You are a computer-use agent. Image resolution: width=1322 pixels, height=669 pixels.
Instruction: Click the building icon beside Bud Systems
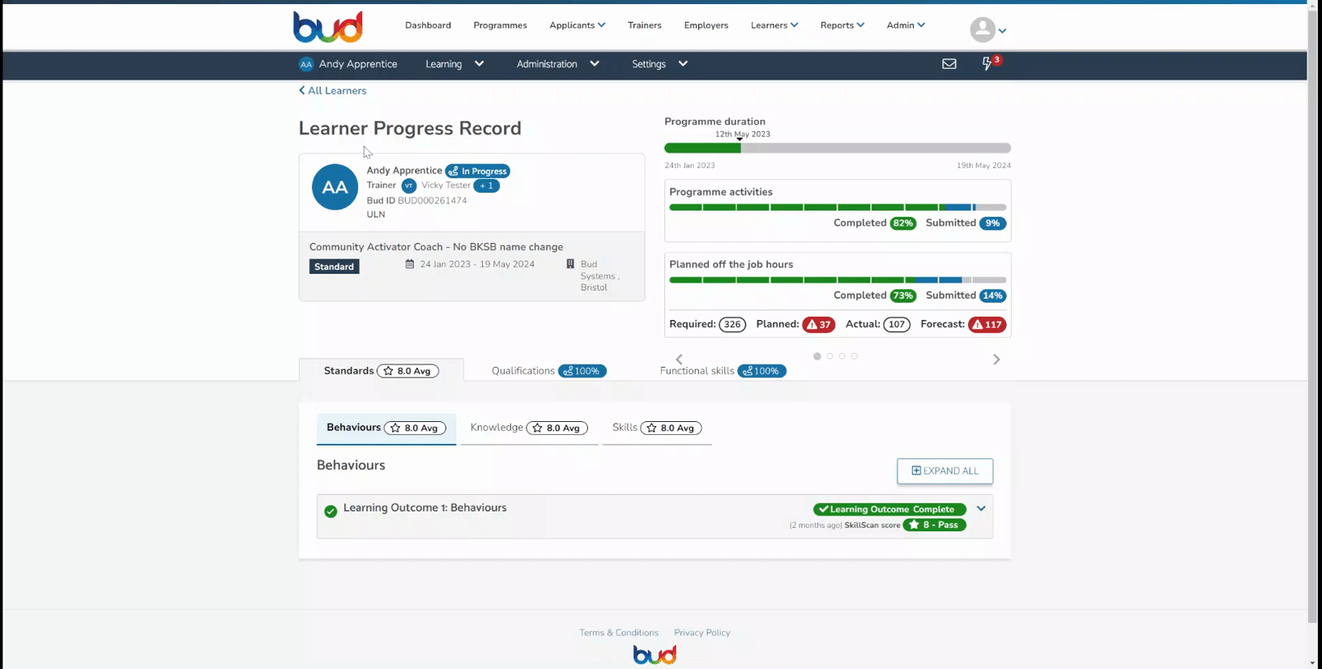click(570, 264)
